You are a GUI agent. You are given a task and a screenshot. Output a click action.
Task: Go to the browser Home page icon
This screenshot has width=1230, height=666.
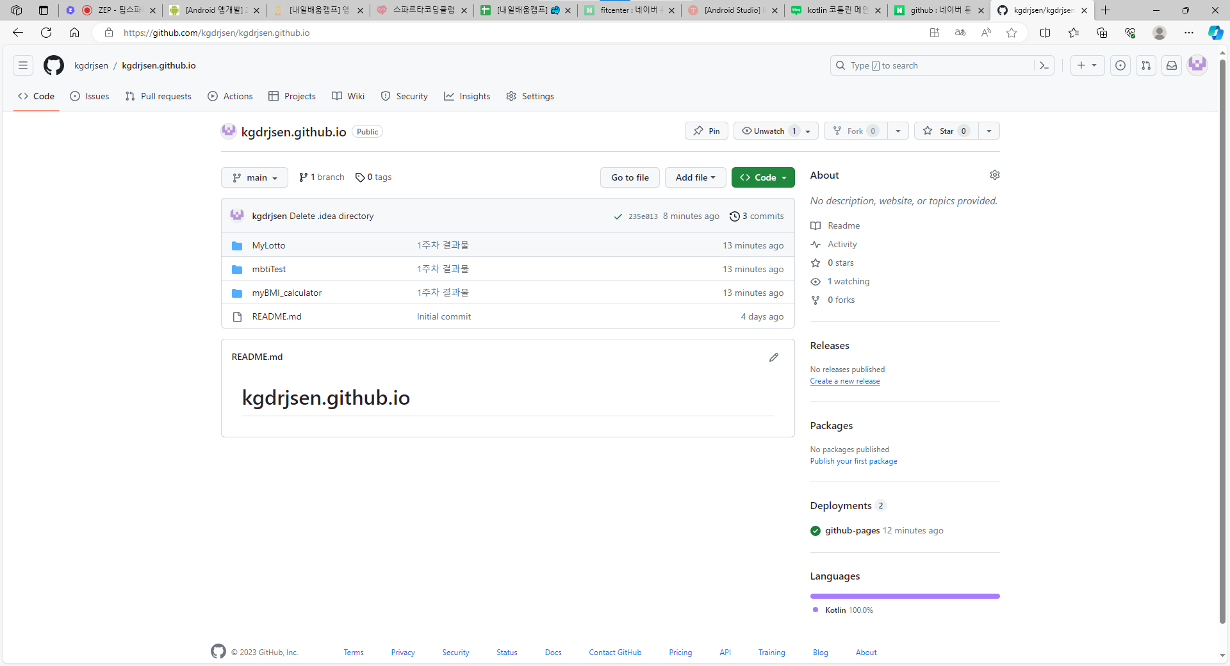click(x=74, y=33)
